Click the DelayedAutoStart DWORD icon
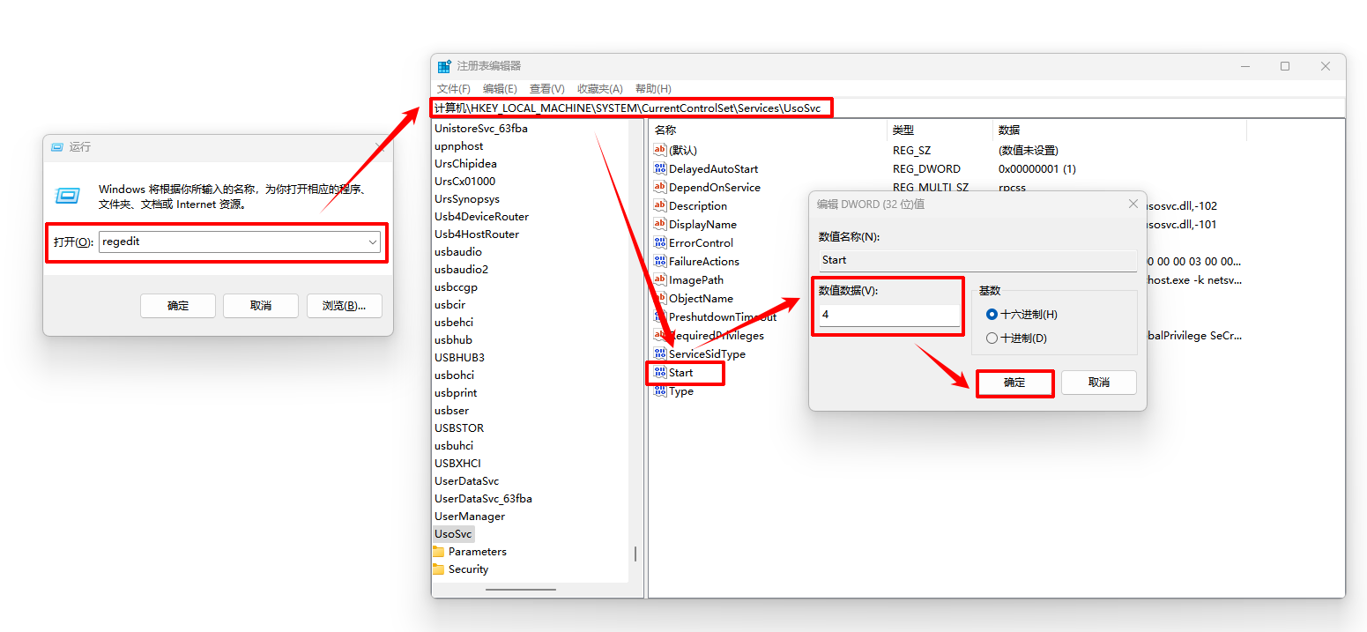The height and width of the screenshot is (632, 1367). (659, 168)
